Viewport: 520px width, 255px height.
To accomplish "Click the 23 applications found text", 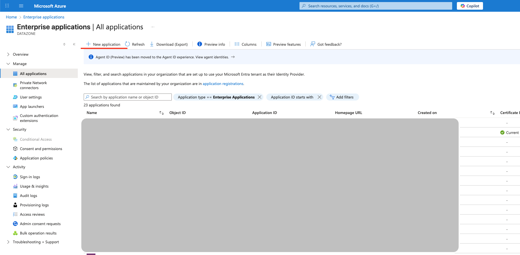I will pos(102,105).
